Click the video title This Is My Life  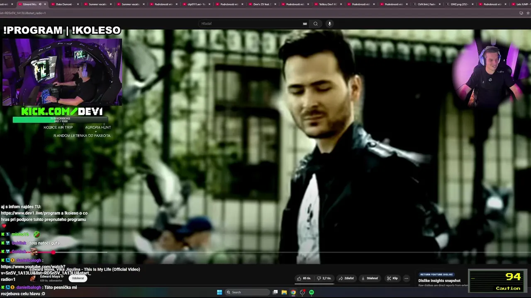pos(85,269)
